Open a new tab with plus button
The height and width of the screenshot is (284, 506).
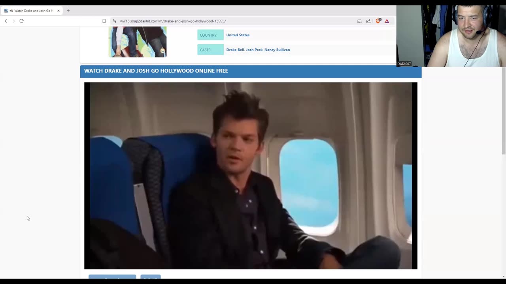coord(68,11)
